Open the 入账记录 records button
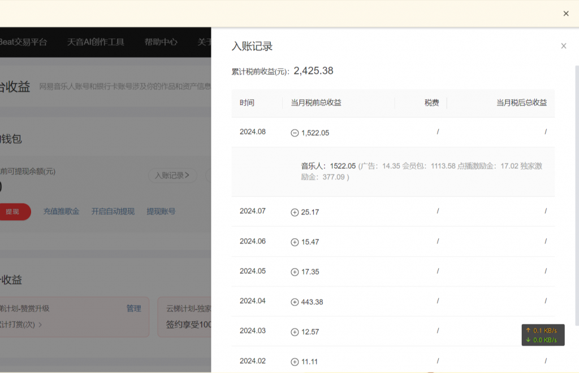579x373 pixels. (x=172, y=176)
